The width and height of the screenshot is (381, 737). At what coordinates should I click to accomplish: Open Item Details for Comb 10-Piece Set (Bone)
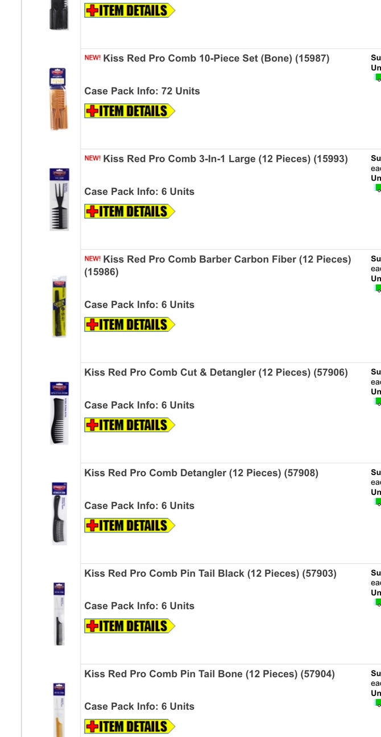130,111
